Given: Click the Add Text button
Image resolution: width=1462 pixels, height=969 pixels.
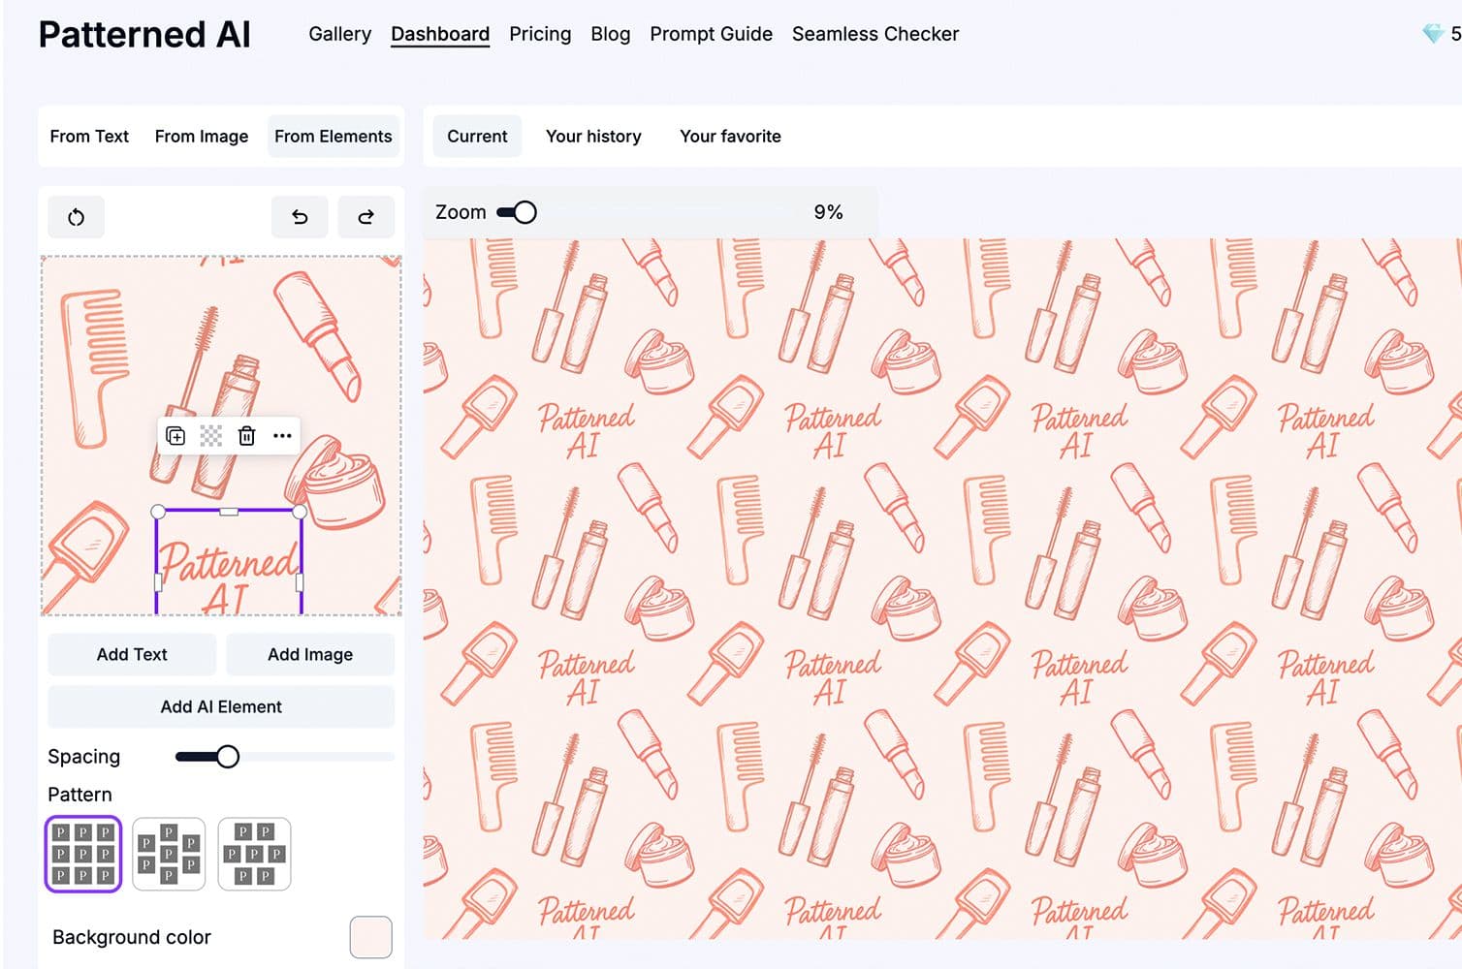Looking at the screenshot, I should click(131, 654).
